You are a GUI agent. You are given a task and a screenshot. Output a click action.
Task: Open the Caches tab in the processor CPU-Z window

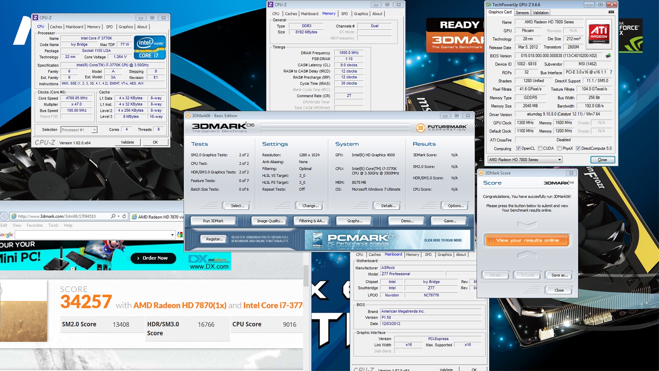[x=56, y=27]
